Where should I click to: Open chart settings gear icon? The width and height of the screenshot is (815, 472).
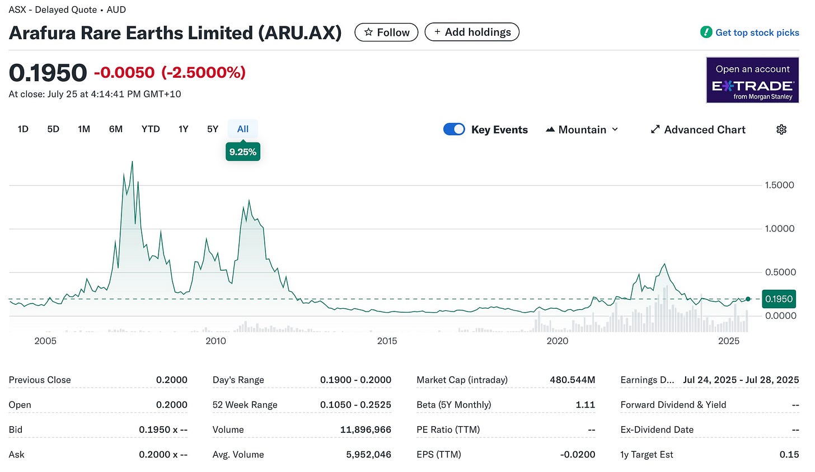click(x=781, y=130)
